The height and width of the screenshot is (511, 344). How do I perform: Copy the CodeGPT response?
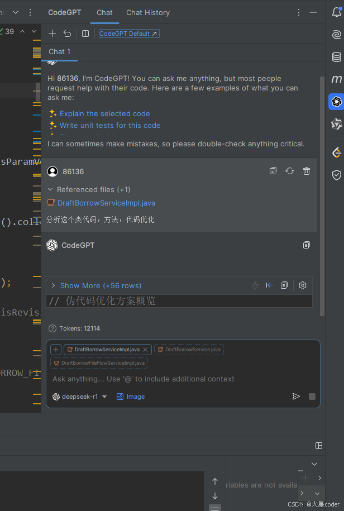pyautogui.click(x=306, y=245)
